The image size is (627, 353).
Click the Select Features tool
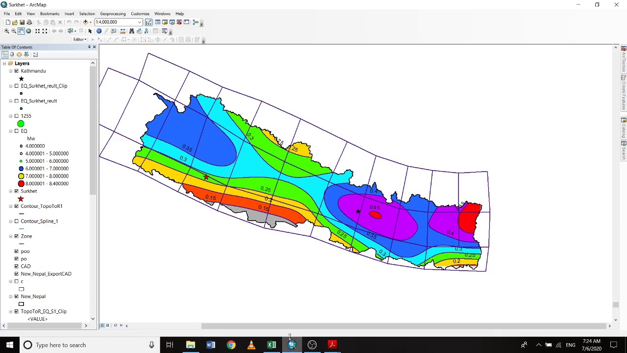pyautogui.click(x=71, y=31)
